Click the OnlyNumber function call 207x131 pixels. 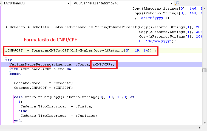(x=82, y=50)
